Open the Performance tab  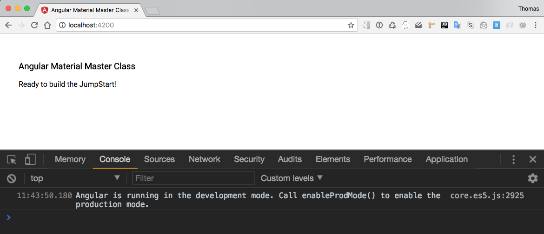tap(387, 159)
